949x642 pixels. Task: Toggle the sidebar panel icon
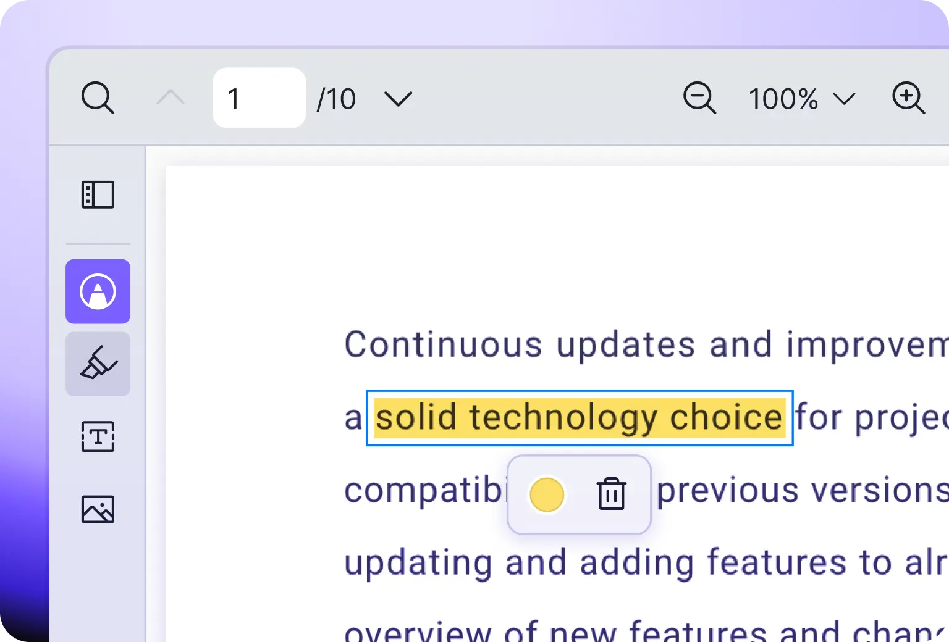click(x=98, y=194)
